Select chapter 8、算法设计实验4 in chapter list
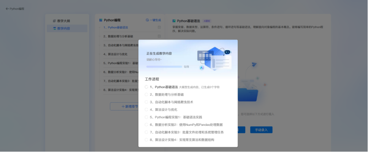Viewport: 368px width, 152px height. click(x=121, y=90)
